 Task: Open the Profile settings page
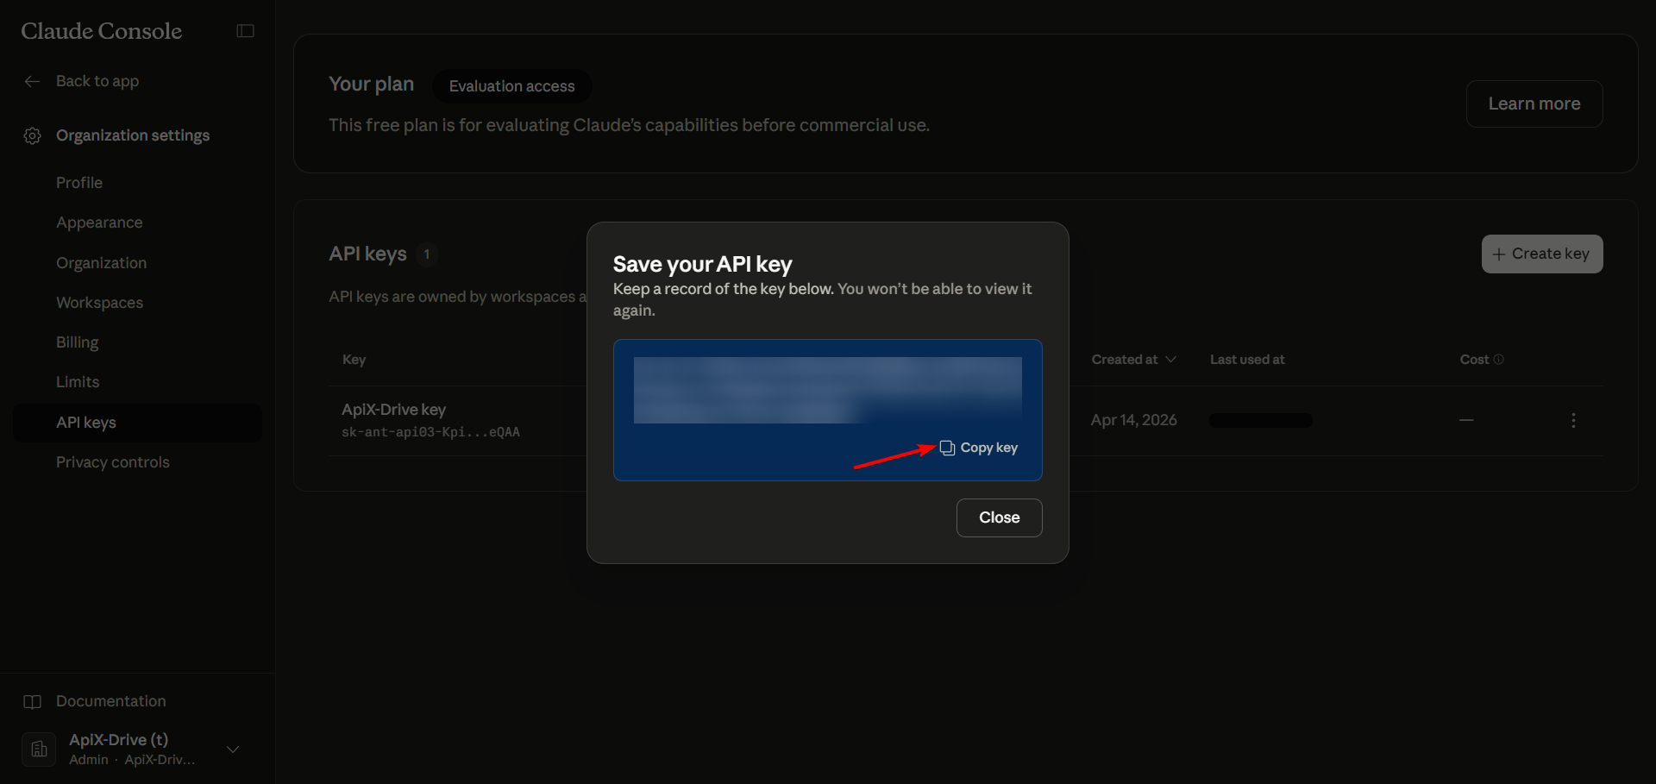(x=79, y=183)
